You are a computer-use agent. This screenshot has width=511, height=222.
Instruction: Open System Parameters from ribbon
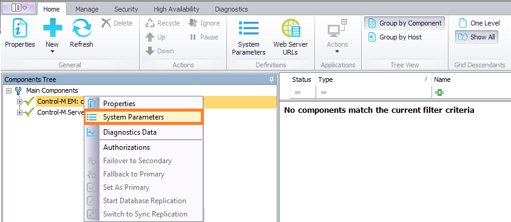coord(249,37)
